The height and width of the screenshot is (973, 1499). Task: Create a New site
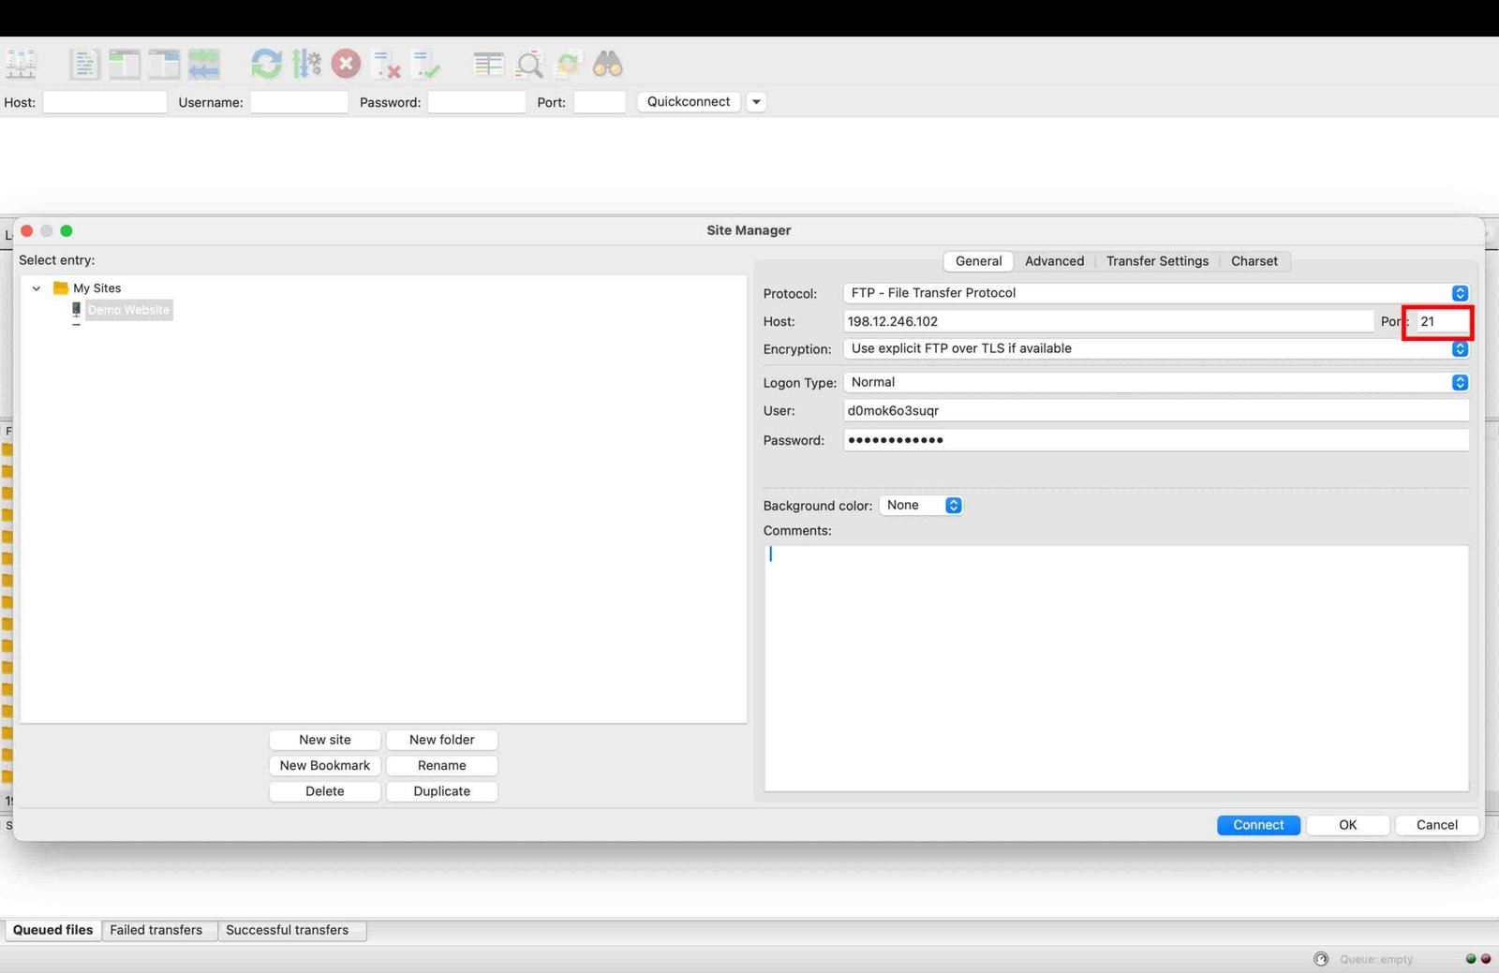pyautogui.click(x=324, y=739)
